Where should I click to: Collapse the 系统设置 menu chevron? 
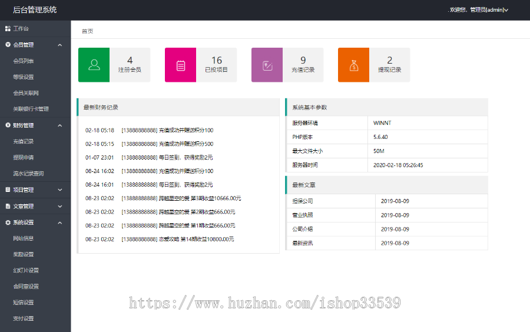(60, 223)
